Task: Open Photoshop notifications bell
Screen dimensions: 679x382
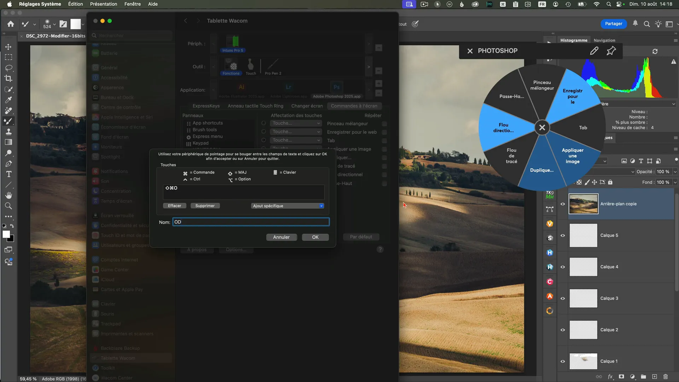Action: tap(635, 23)
